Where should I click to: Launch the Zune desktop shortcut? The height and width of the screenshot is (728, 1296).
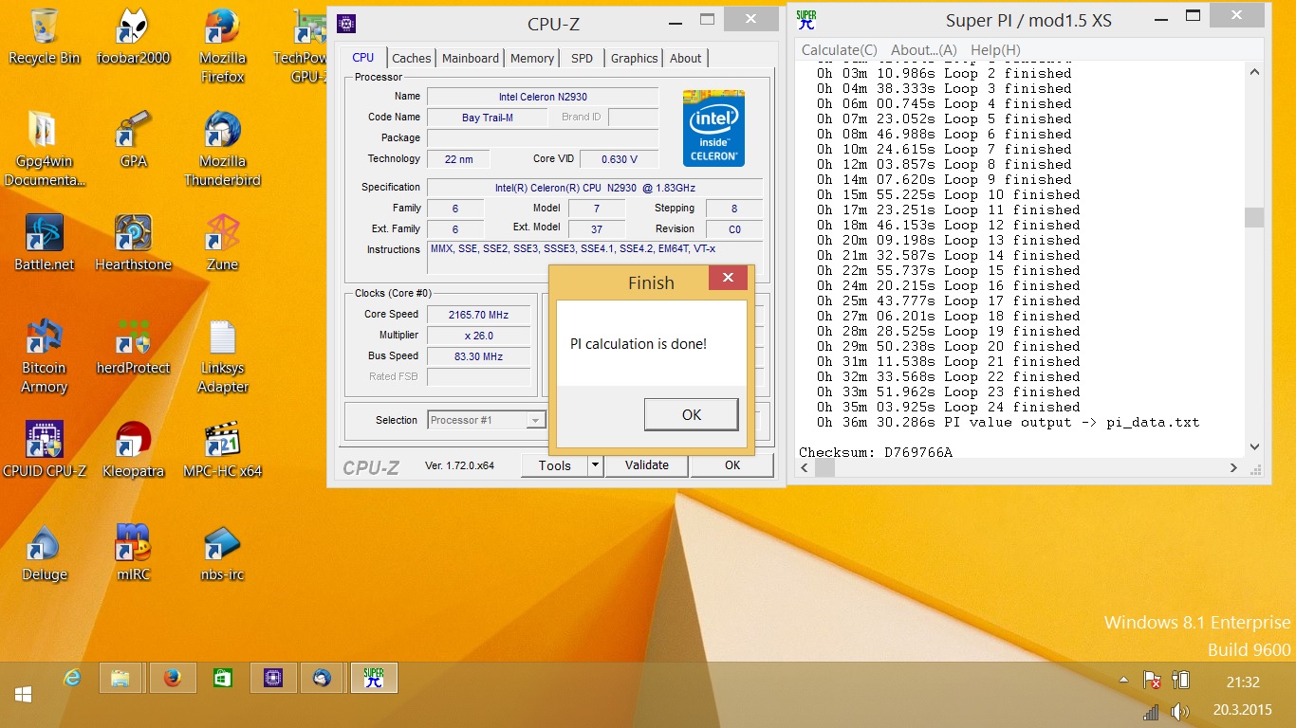[x=222, y=244]
